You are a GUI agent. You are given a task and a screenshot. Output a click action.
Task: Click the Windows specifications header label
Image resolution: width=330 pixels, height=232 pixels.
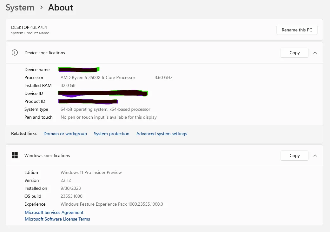click(47, 156)
